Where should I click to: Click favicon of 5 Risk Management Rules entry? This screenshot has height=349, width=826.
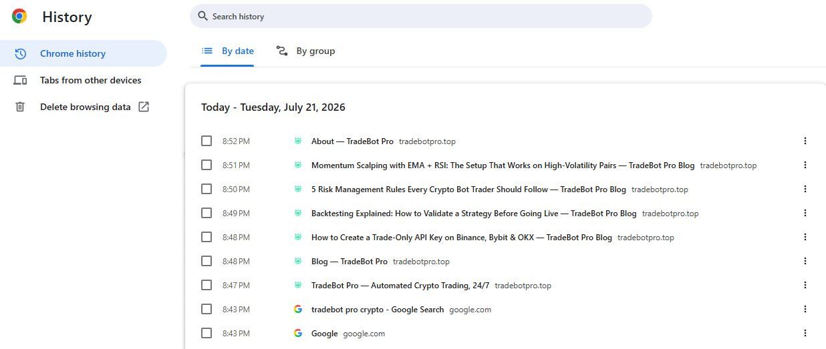(x=298, y=189)
